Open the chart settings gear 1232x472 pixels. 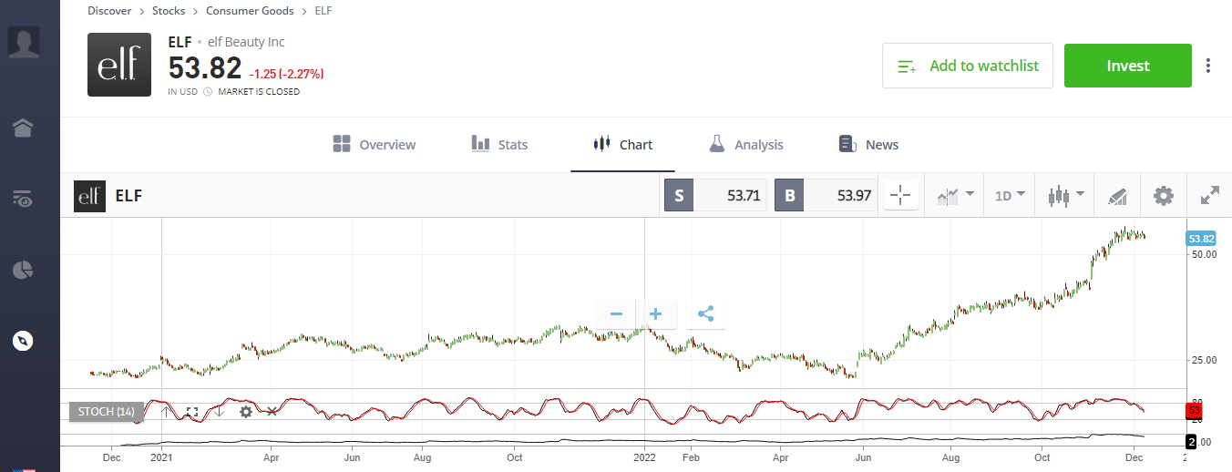(1163, 196)
